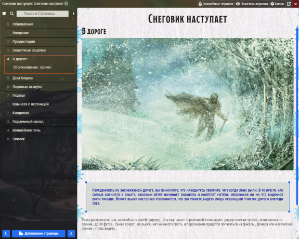The height and width of the screenshot is (239, 299).
Task: Click Добавление страницы button
Action: click(x=38, y=233)
